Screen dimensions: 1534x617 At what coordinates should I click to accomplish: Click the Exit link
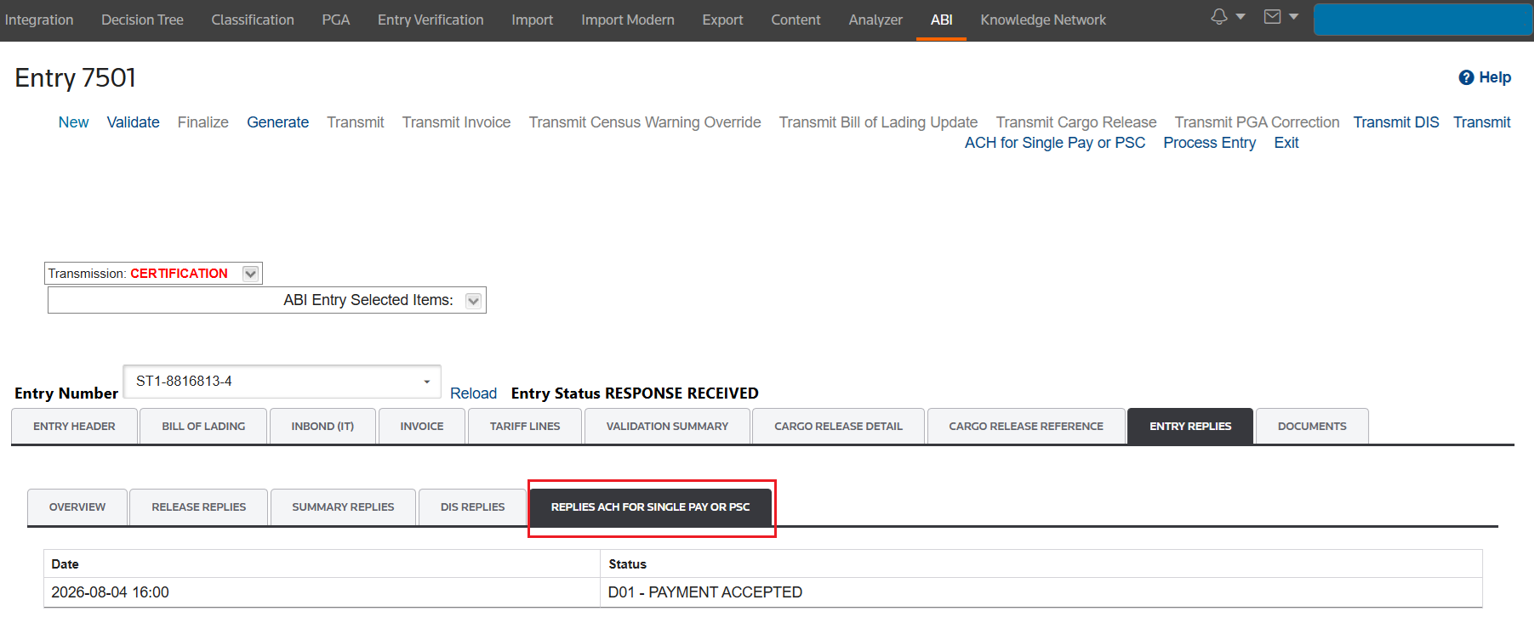tap(1286, 143)
